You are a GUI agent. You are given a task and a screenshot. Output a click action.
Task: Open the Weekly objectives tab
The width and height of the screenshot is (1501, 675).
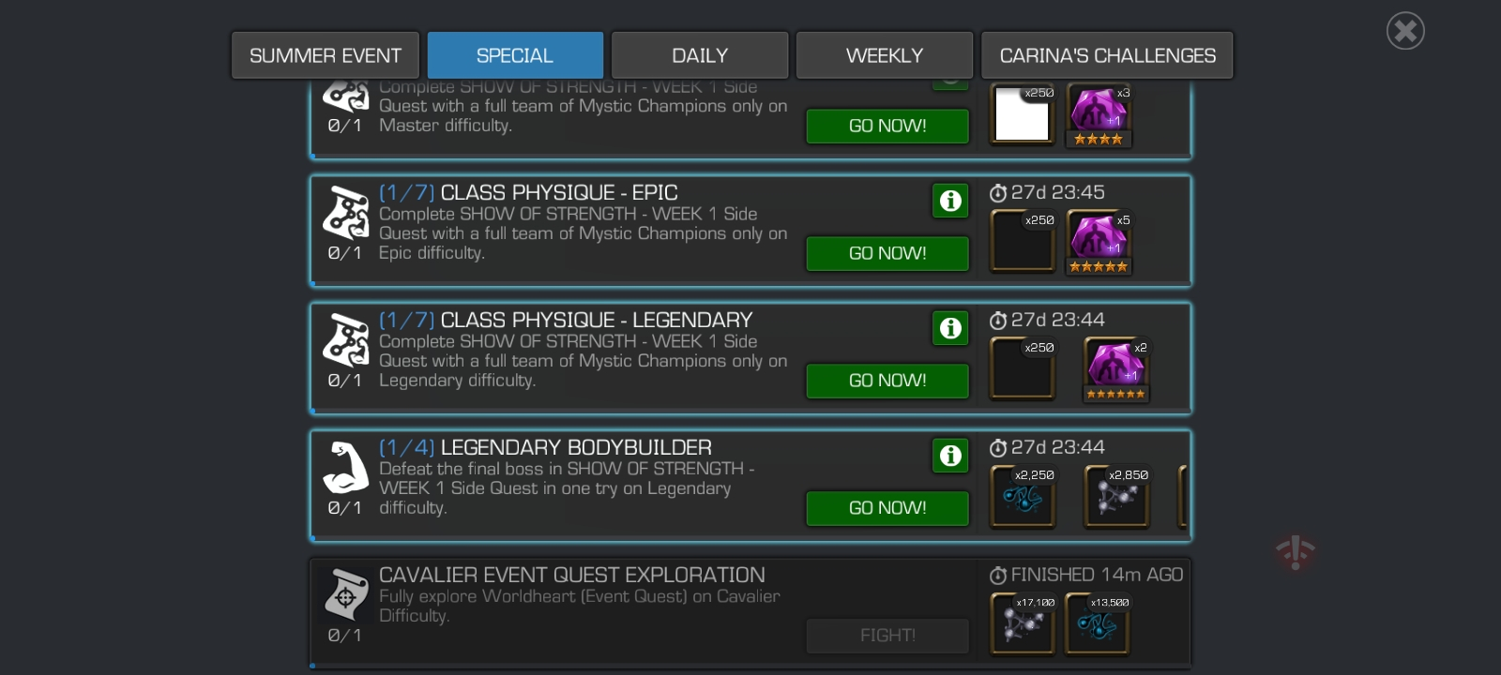click(x=885, y=55)
